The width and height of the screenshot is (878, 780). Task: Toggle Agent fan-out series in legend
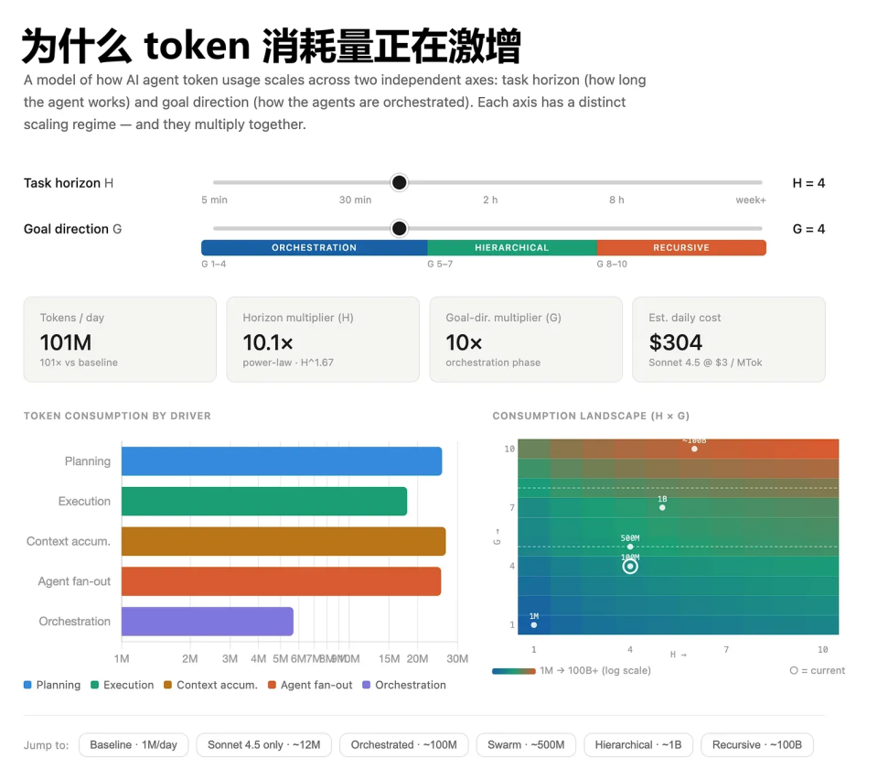point(310,685)
